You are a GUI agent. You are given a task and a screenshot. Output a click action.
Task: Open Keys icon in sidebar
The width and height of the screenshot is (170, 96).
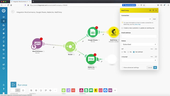[3, 37]
